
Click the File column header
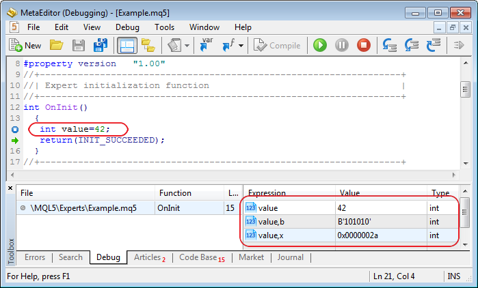[85, 193]
